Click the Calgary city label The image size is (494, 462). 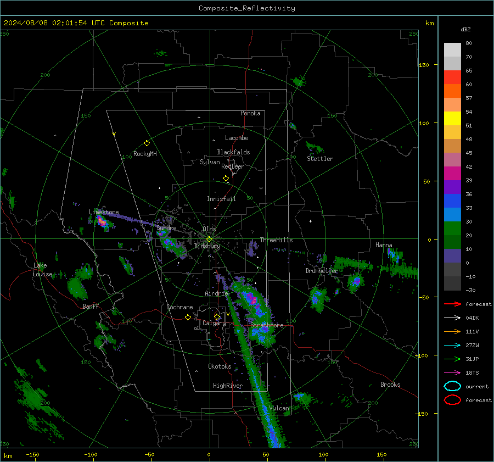coord(214,323)
